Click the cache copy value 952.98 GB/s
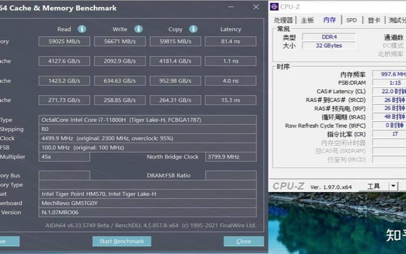The height and width of the screenshot is (254, 406). [x=175, y=81]
